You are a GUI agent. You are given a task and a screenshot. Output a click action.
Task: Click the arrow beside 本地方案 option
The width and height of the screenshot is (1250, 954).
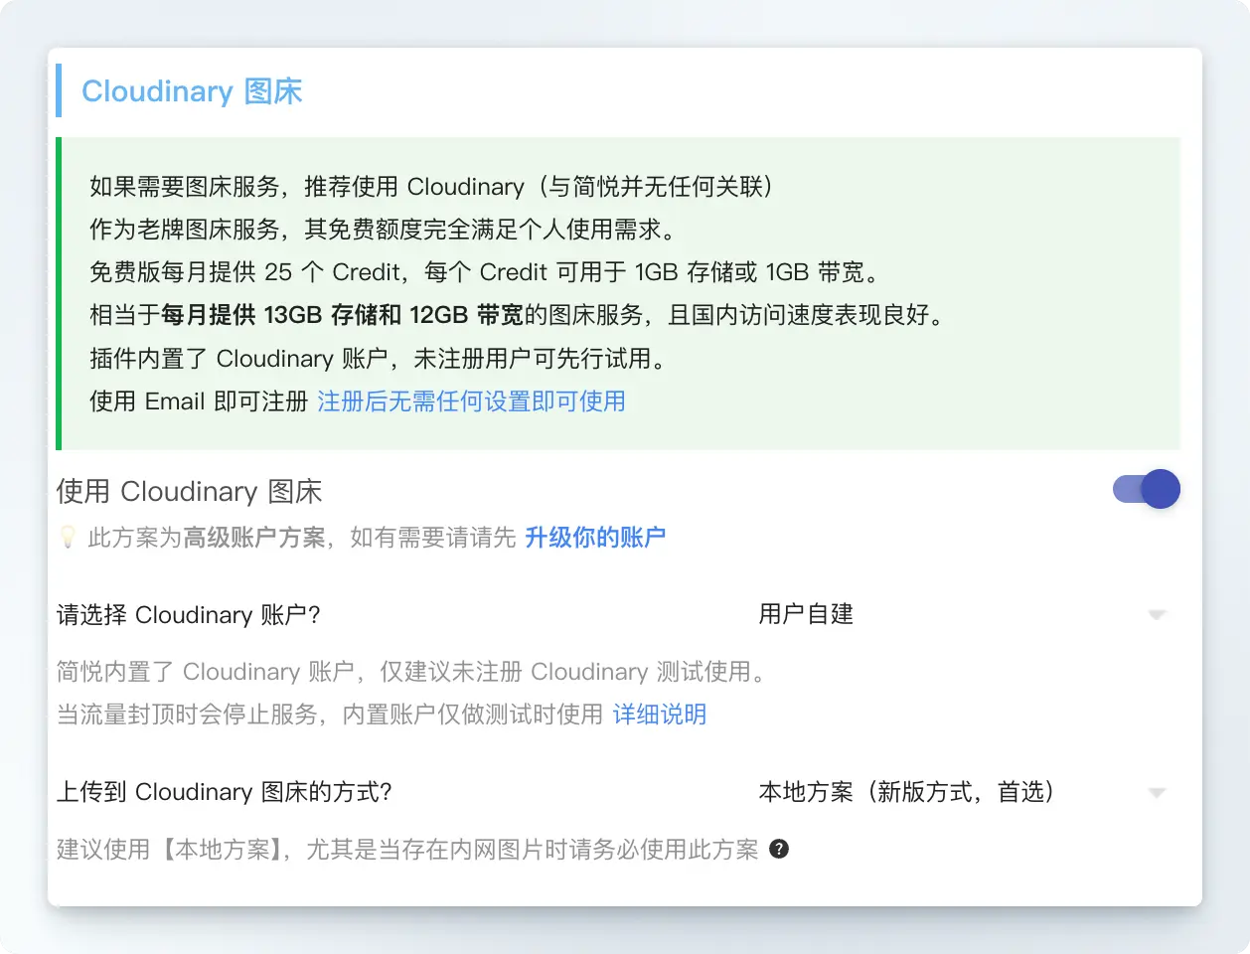[1156, 793]
